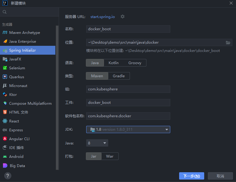Open server URL settings gear
The width and height of the screenshot is (236, 182).
click(x=123, y=16)
